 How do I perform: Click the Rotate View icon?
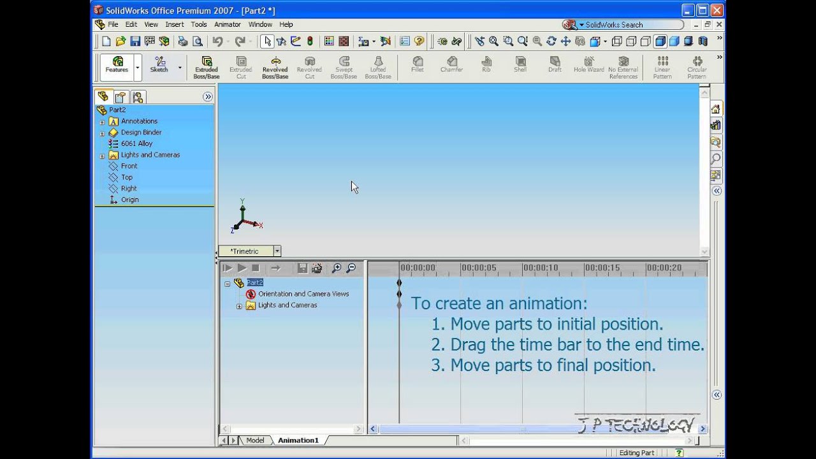point(551,41)
